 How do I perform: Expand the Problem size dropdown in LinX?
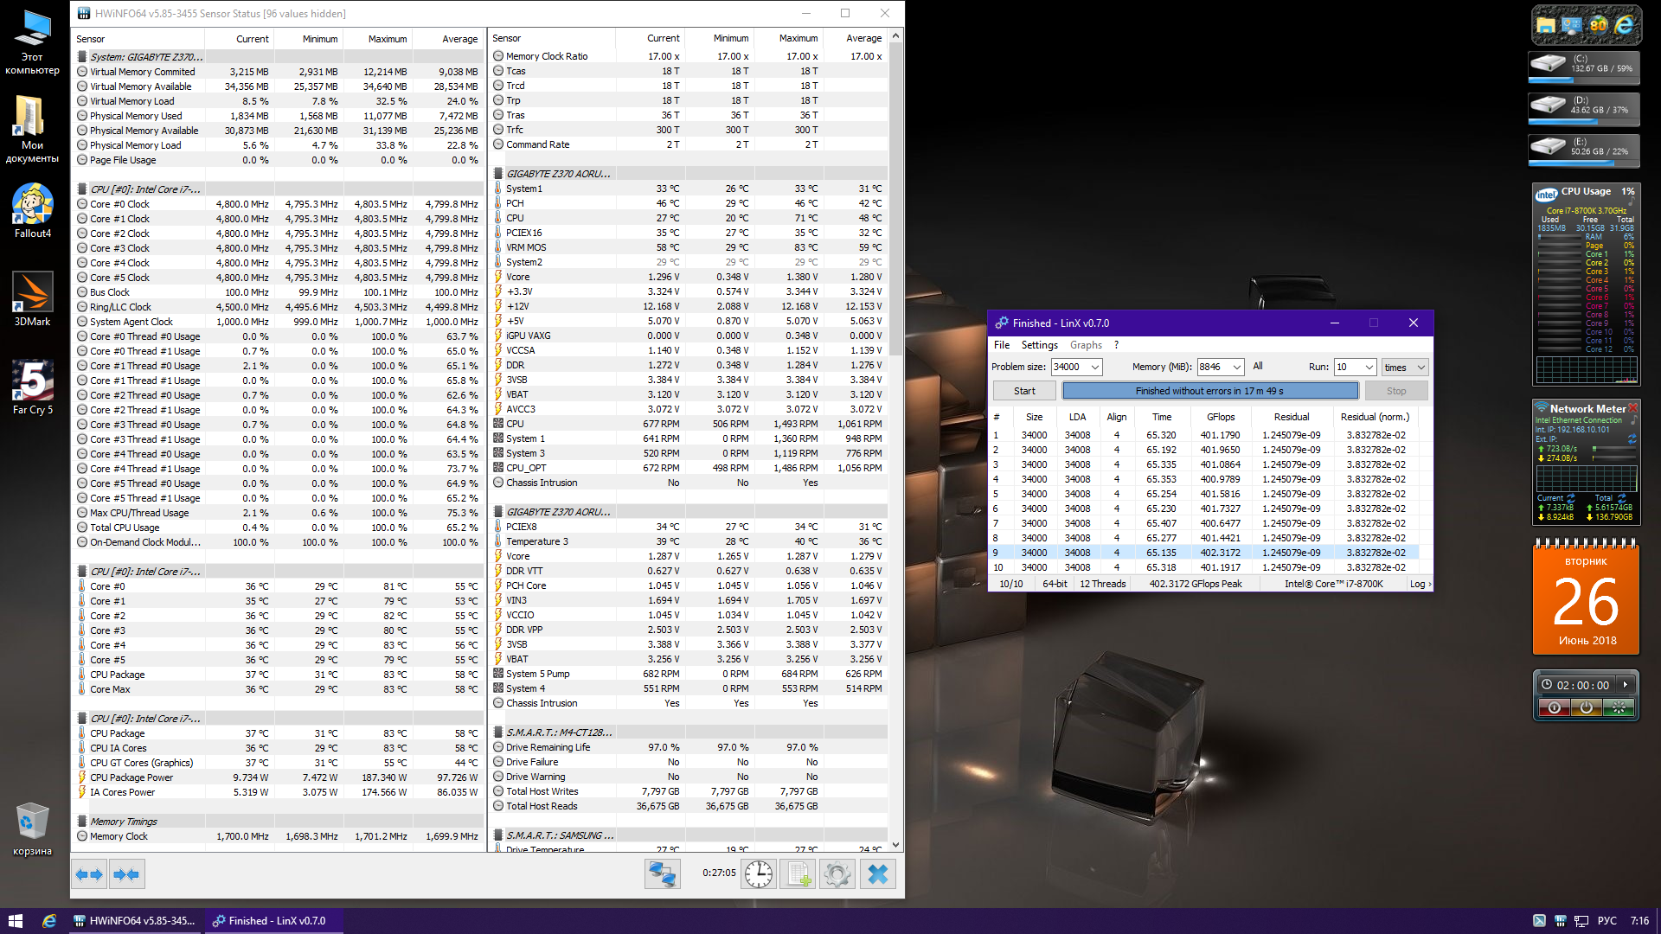1095,367
